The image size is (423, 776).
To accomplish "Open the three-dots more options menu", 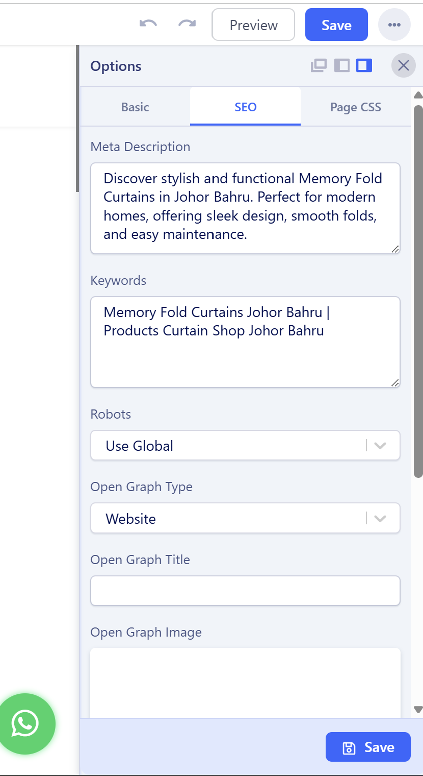I will (x=394, y=25).
